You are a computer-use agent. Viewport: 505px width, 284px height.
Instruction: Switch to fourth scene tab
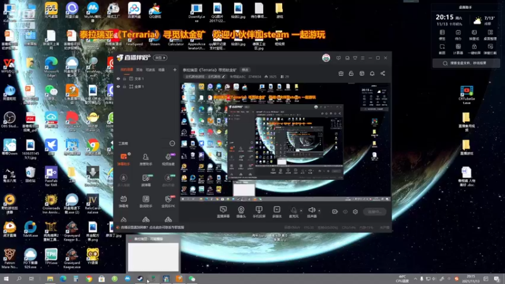[162, 69]
